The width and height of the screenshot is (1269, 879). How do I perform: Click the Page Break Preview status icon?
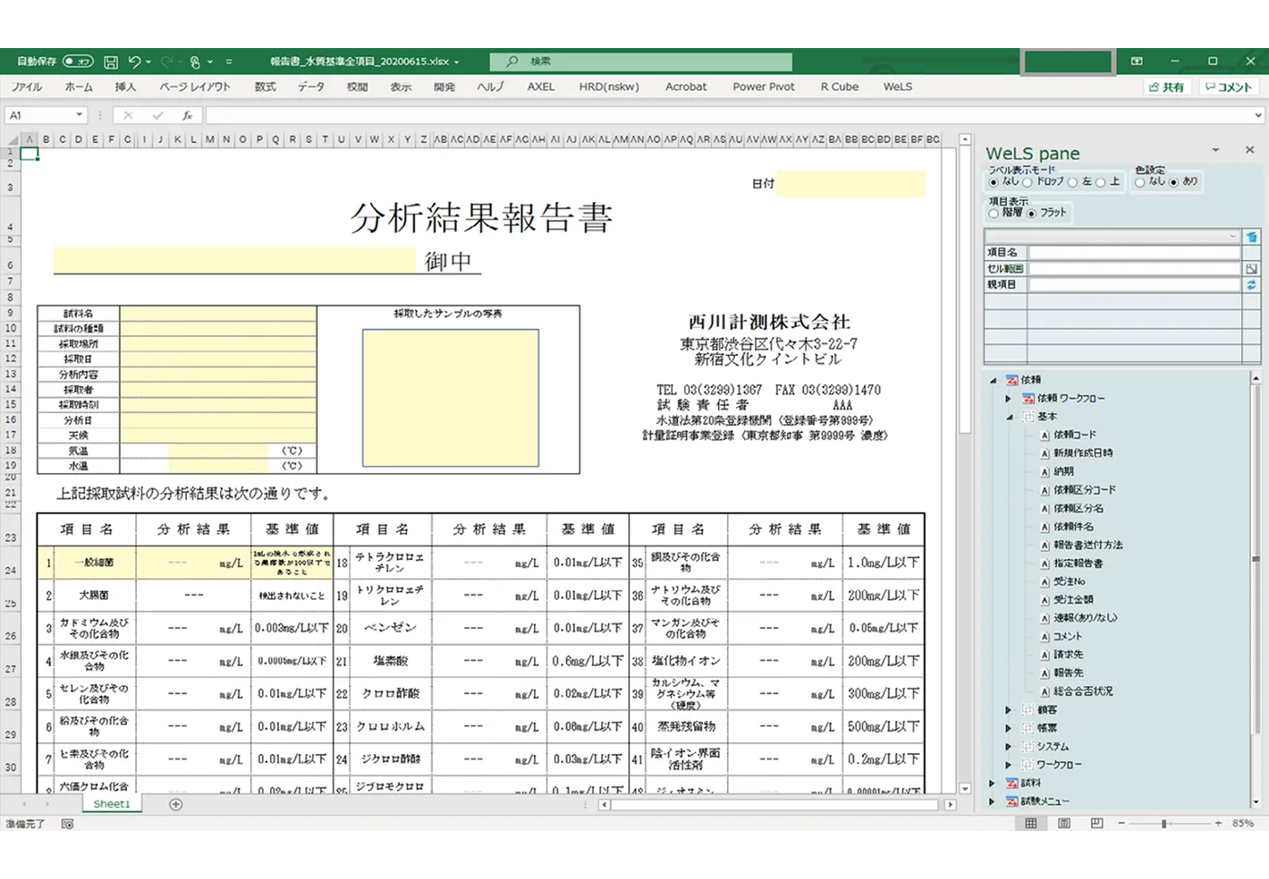click(1097, 823)
